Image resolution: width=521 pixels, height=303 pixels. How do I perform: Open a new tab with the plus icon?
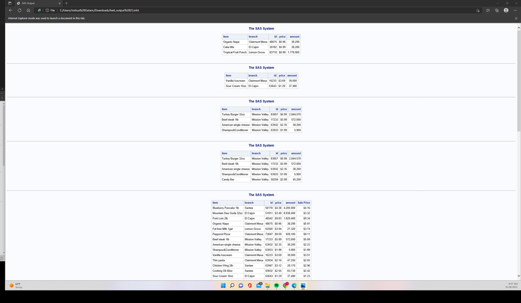coord(66,3)
